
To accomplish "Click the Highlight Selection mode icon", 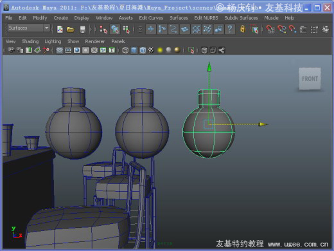I will (x=254, y=29).
